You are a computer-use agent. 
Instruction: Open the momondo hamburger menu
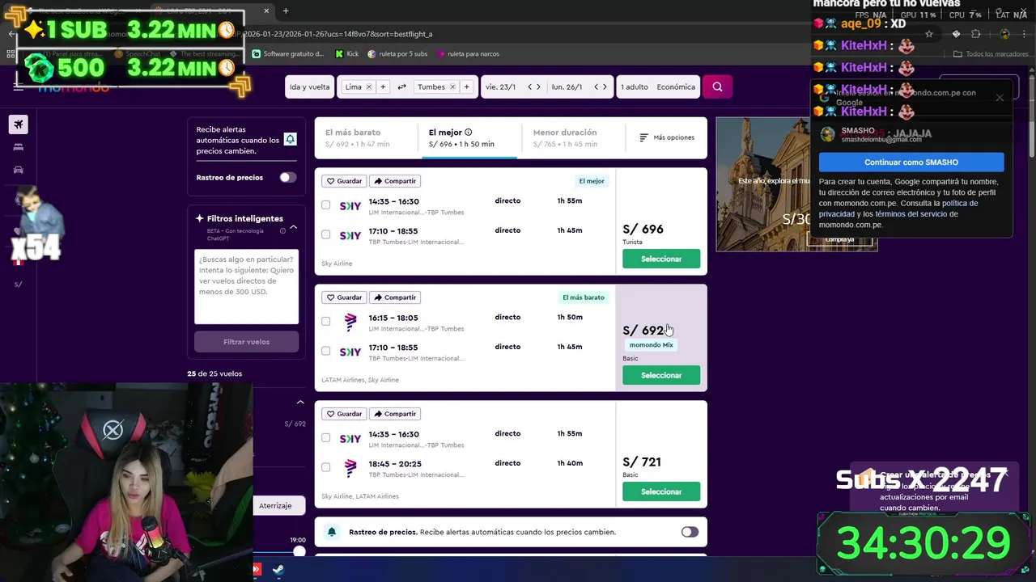(19, 86)
